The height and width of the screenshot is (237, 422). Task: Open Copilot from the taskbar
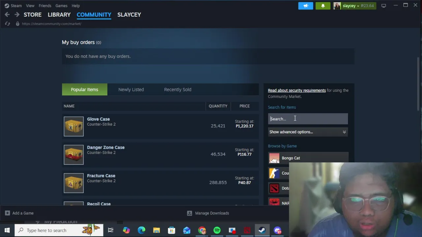tap(126, 230)
